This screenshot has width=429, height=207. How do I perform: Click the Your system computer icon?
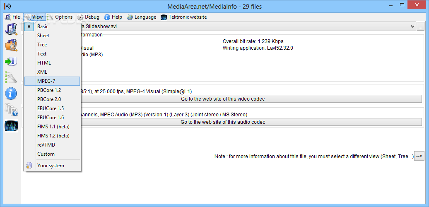coord(29,166)
